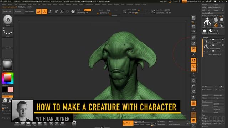This screenshot has width=228, height=128.
Task: Collapse the Merge section
Action: pyautogui.click(x=204, y=118)
